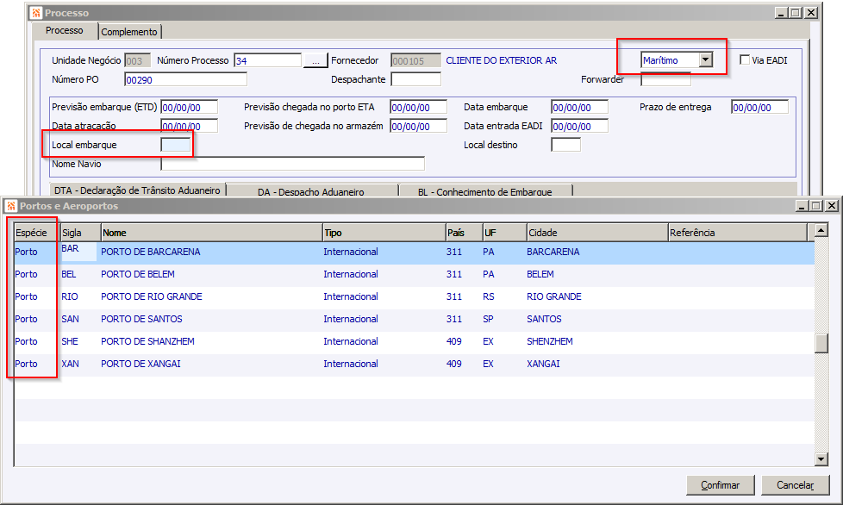Viewport: 843px width, 505px height.
Task: Click the SAN sigla cell
Action: click(71, 319)
